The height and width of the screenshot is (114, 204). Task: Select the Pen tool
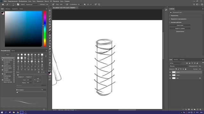(x=50, y=52)
